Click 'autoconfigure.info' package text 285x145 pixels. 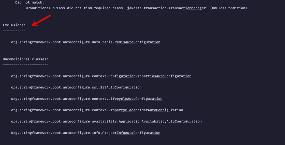click(82, 133)
